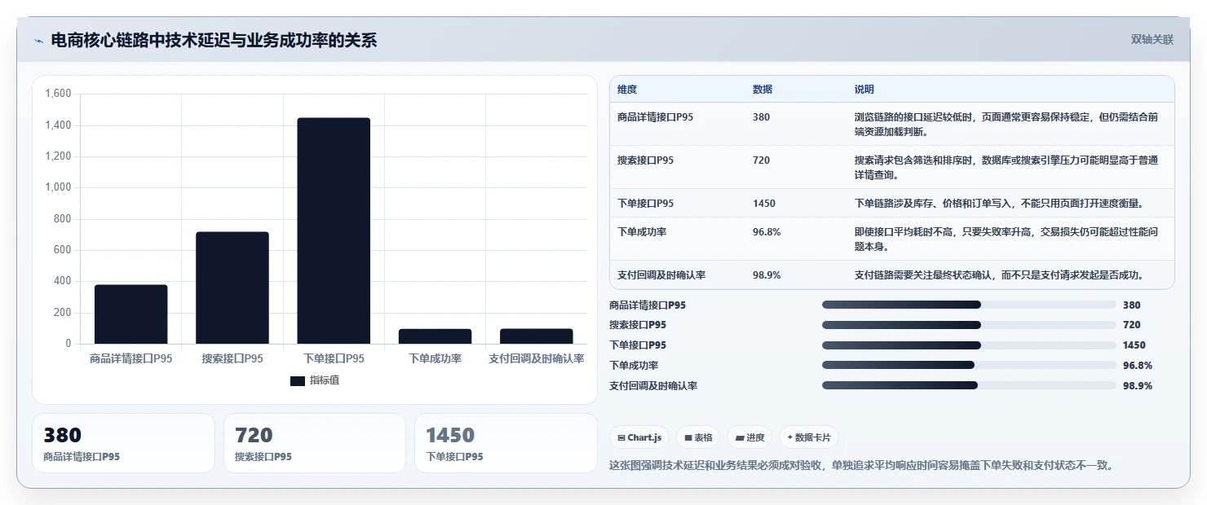This screenshot has height=505, width=1207.
Task: Click the 双轴关联 label in header
Action: [x=1152, y=39]
